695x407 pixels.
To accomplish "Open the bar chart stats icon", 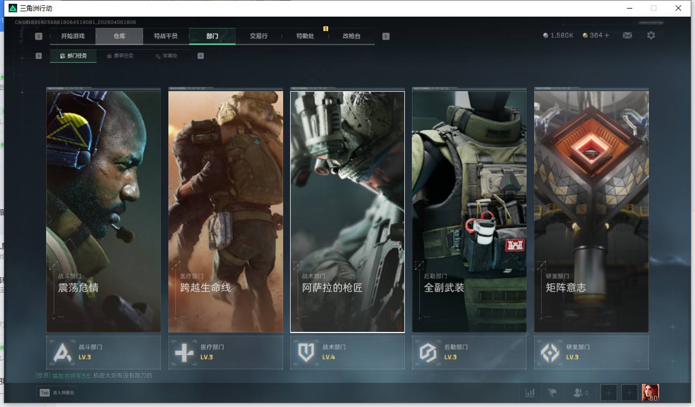I will click(x=530, y=393).
